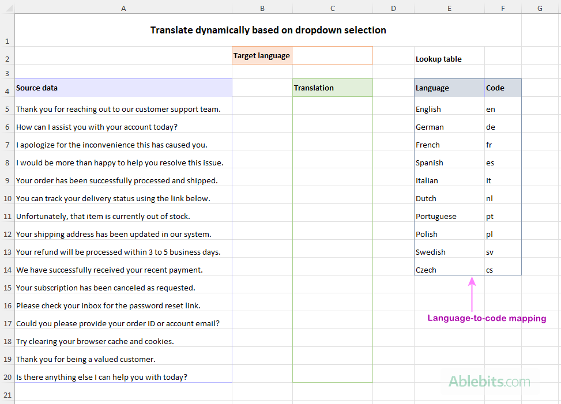Select the 'Italian' language cell
Screen dimensions: 561x404
click(x=449, y=178)
